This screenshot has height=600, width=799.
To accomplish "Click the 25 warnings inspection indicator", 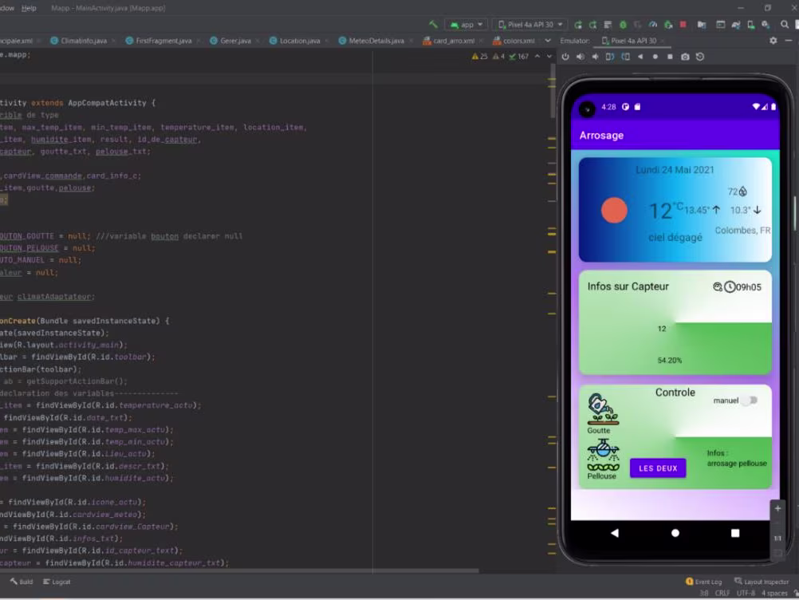I will coord(480,57).
